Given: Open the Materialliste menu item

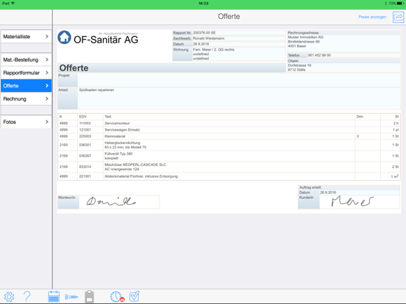Looking at the screenshot, I should click(x=26, y=37).
